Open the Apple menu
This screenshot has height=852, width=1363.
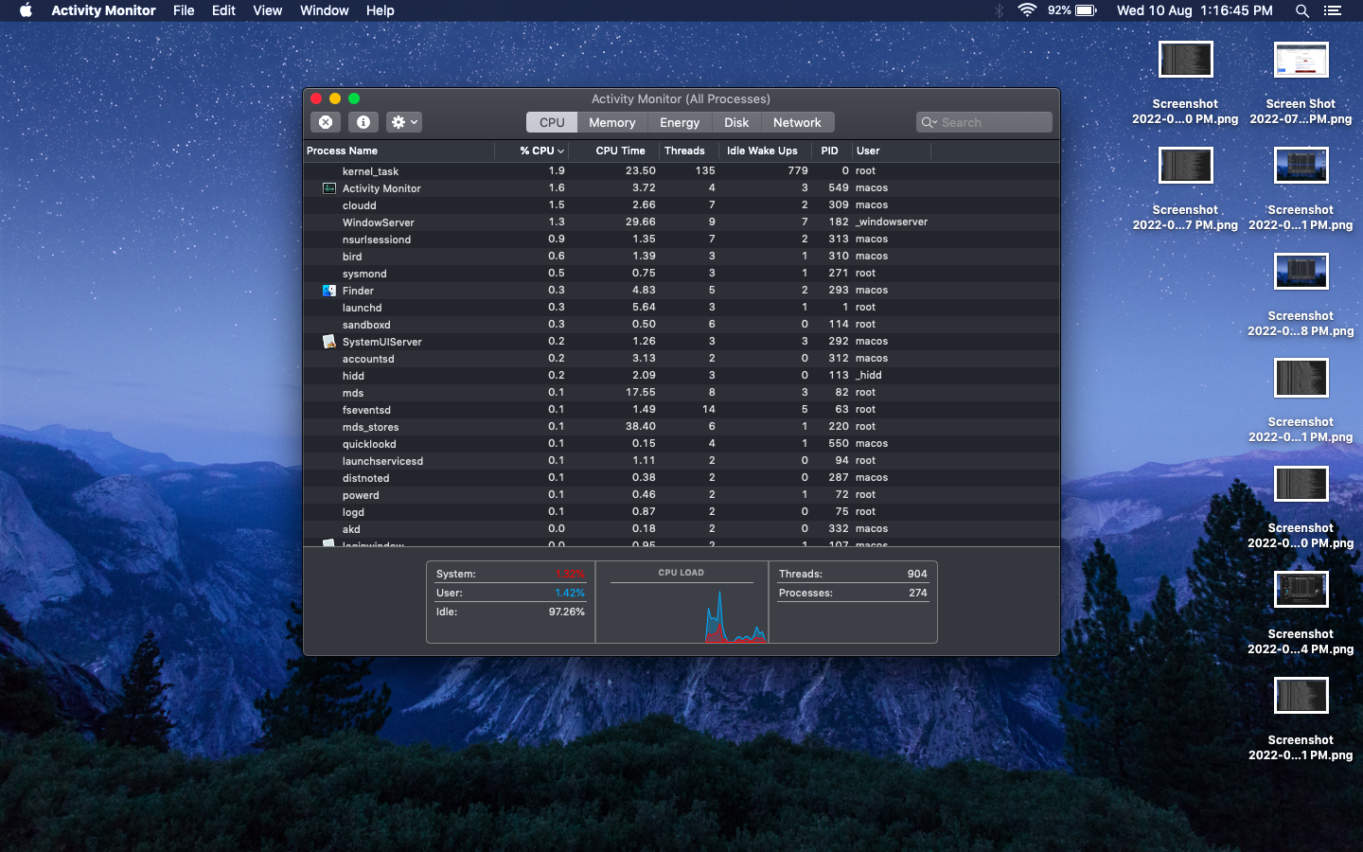tap(26, 10)
